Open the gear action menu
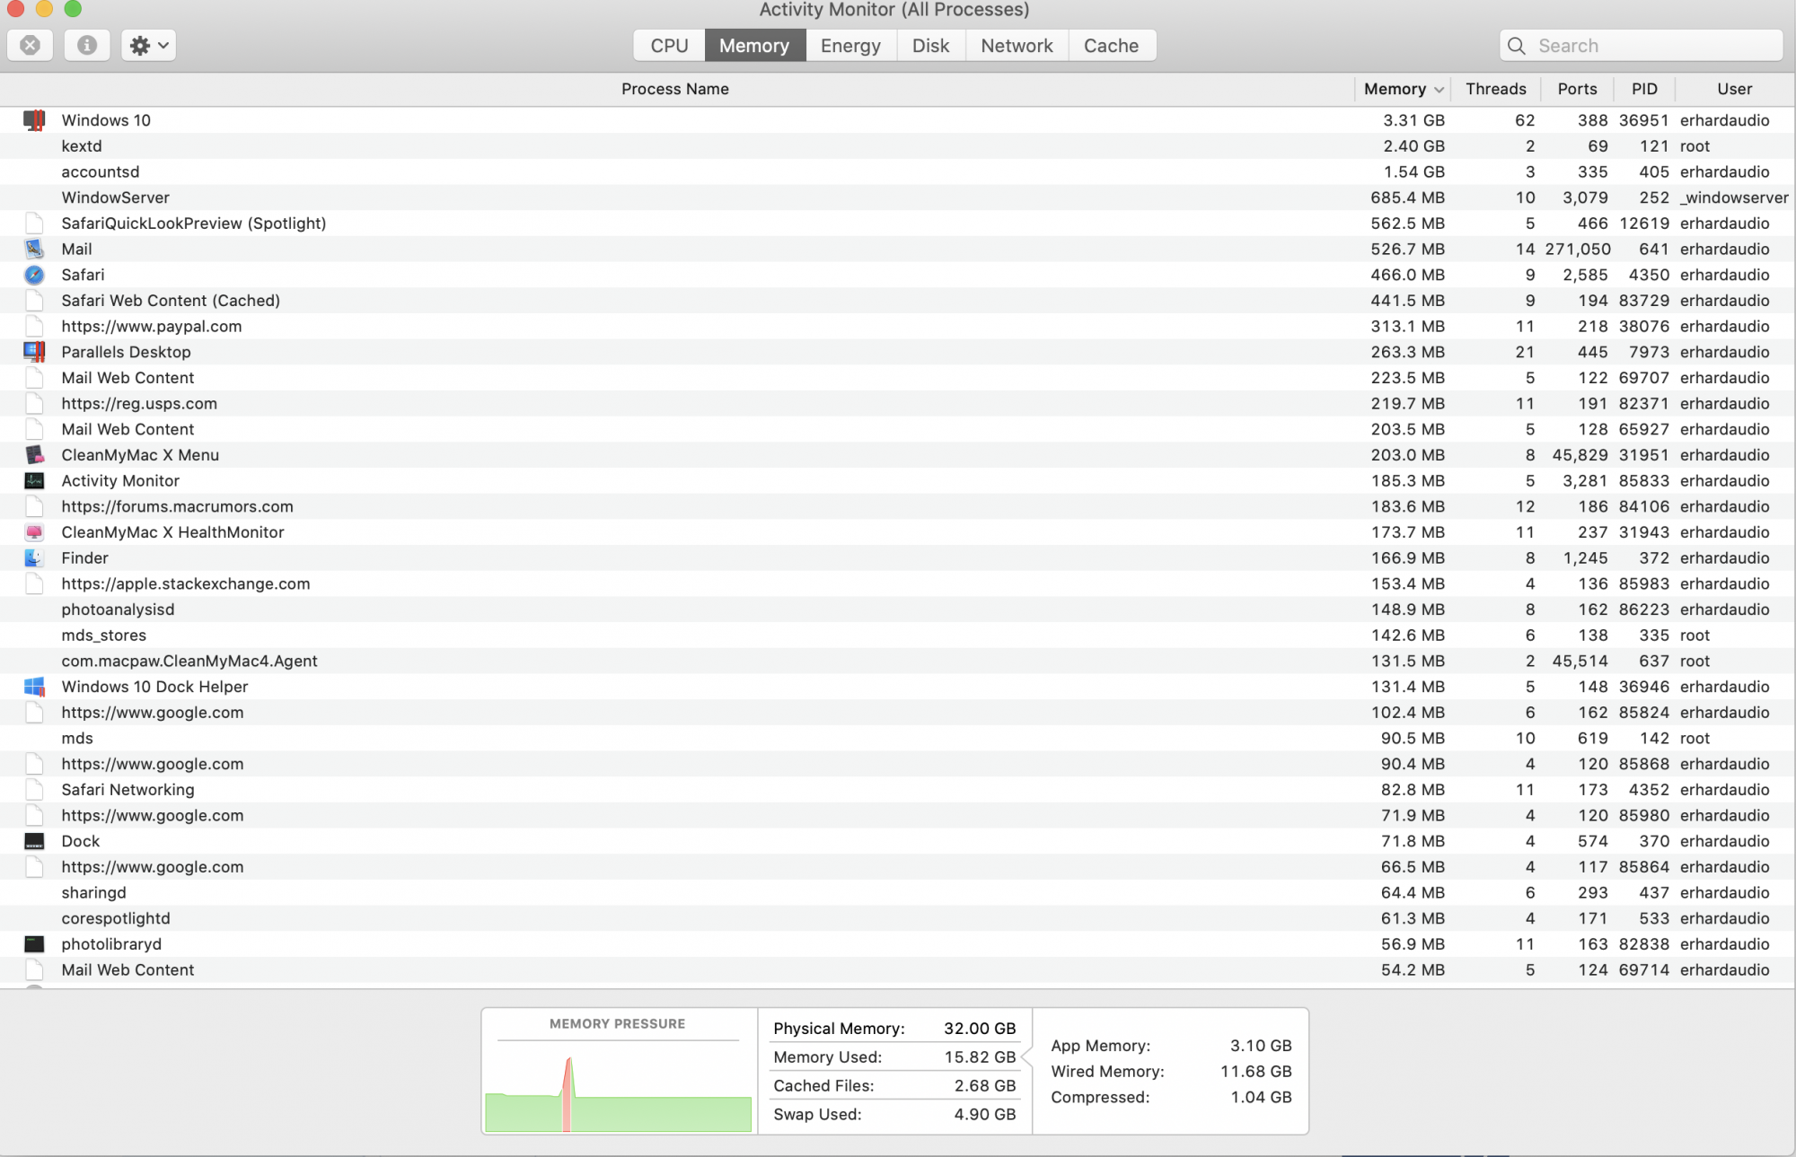Image resolution: width=1796 pixels, height=1157 pixels. click(x=149, y=45)
